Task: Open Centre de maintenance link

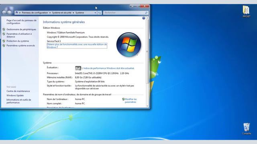Action: [18, 91]
